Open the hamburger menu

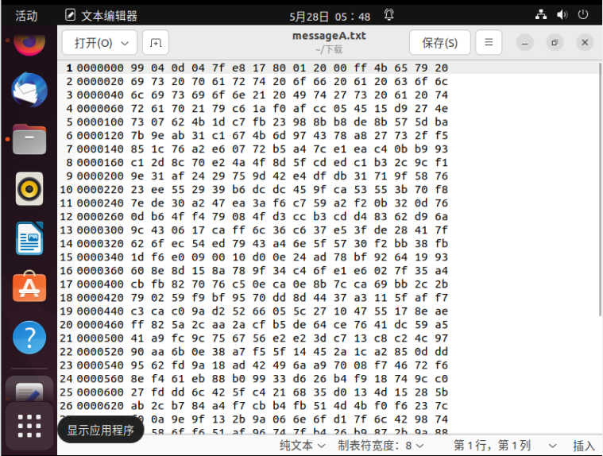pos(489,42)
